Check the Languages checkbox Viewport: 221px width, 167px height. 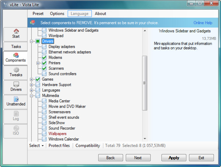coord(38,90)
